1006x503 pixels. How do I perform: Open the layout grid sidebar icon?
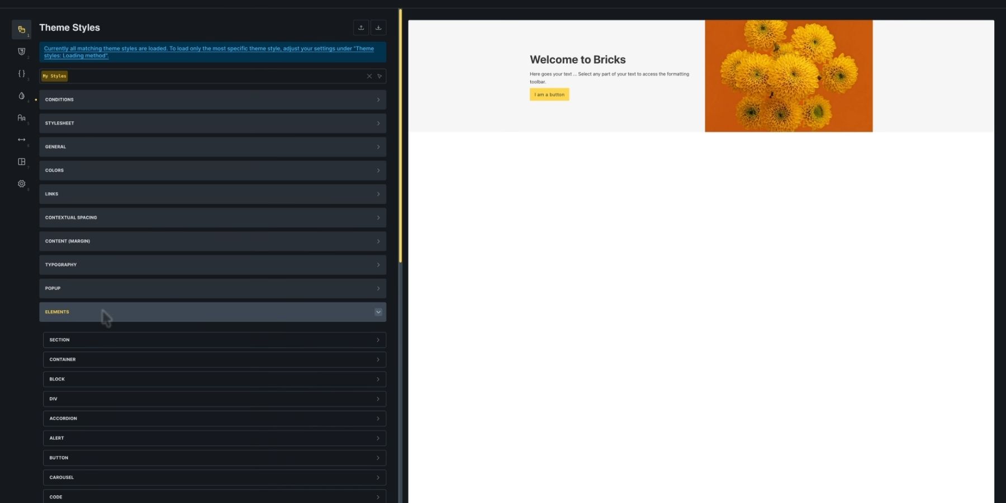21,162
